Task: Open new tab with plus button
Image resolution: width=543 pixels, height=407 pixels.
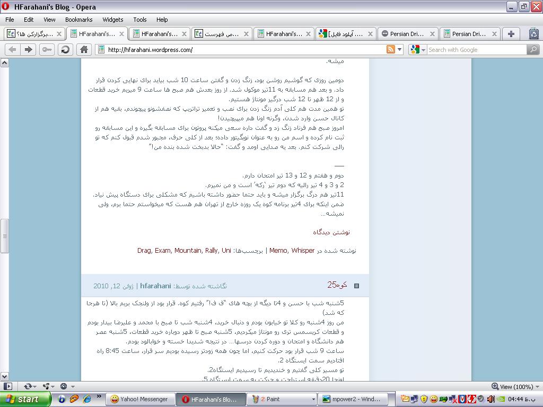Action: pyautogui.click(x=511, y=33)
